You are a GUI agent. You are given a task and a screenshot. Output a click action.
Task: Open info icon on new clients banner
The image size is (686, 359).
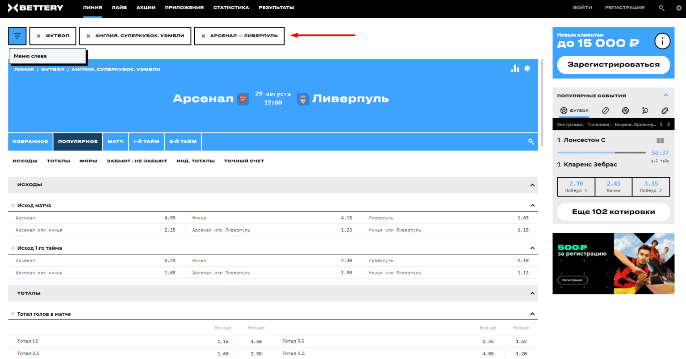pos(662,41)
